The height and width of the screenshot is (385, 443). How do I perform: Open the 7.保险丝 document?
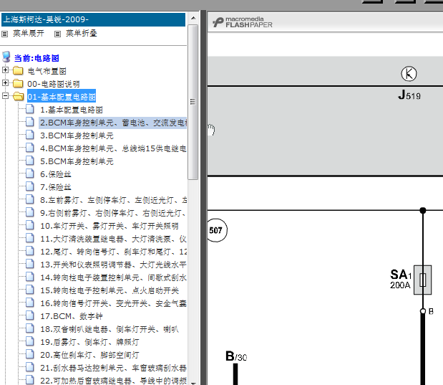(x=56, y=187)
